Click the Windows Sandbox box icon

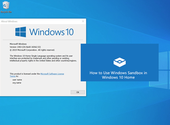click(120, 62)
